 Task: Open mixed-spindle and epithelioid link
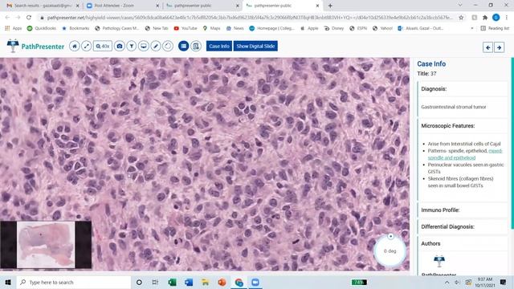(465, 154)
